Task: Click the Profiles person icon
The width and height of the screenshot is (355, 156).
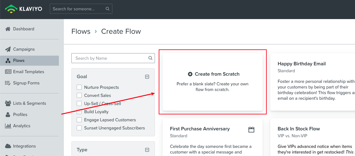Action: 8,115
